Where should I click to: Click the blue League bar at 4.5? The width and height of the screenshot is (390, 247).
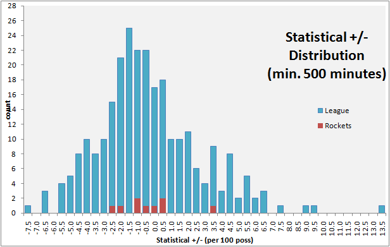pyautogui.click(x=230, y=183)
